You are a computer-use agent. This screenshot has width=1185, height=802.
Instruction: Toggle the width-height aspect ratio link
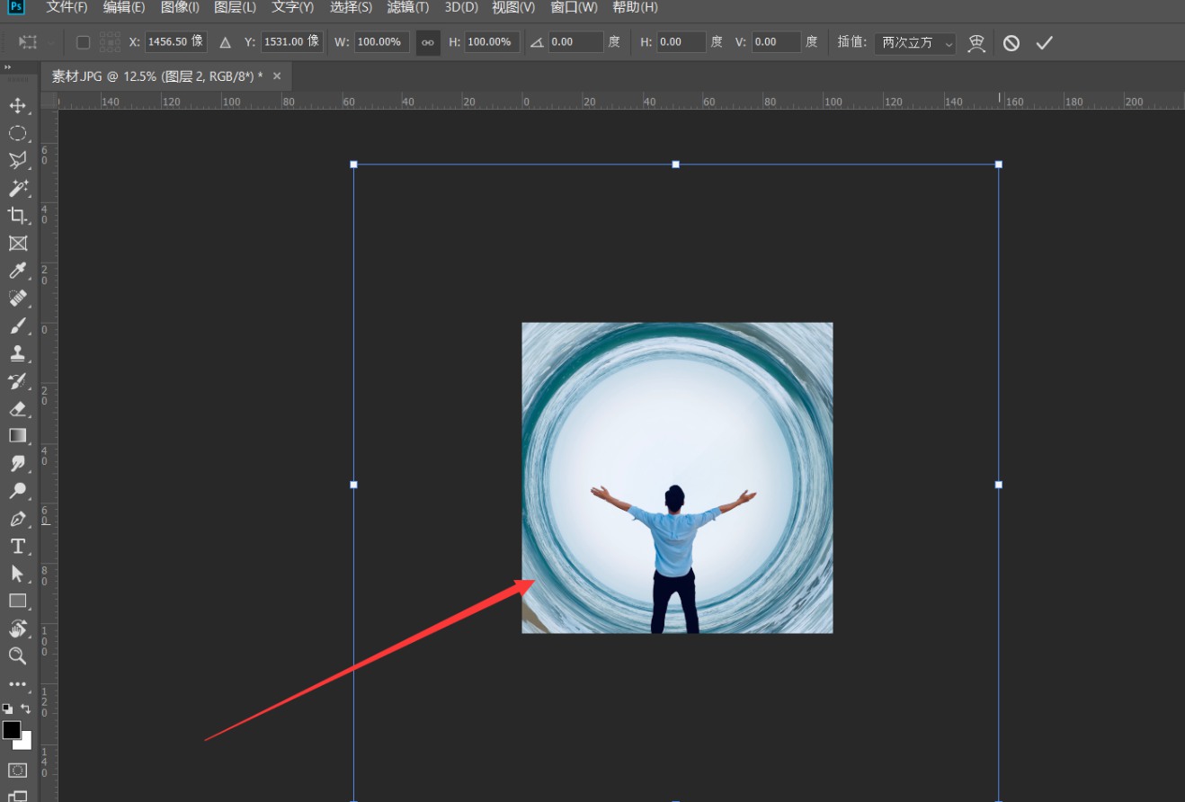click(x=428, y=42)
